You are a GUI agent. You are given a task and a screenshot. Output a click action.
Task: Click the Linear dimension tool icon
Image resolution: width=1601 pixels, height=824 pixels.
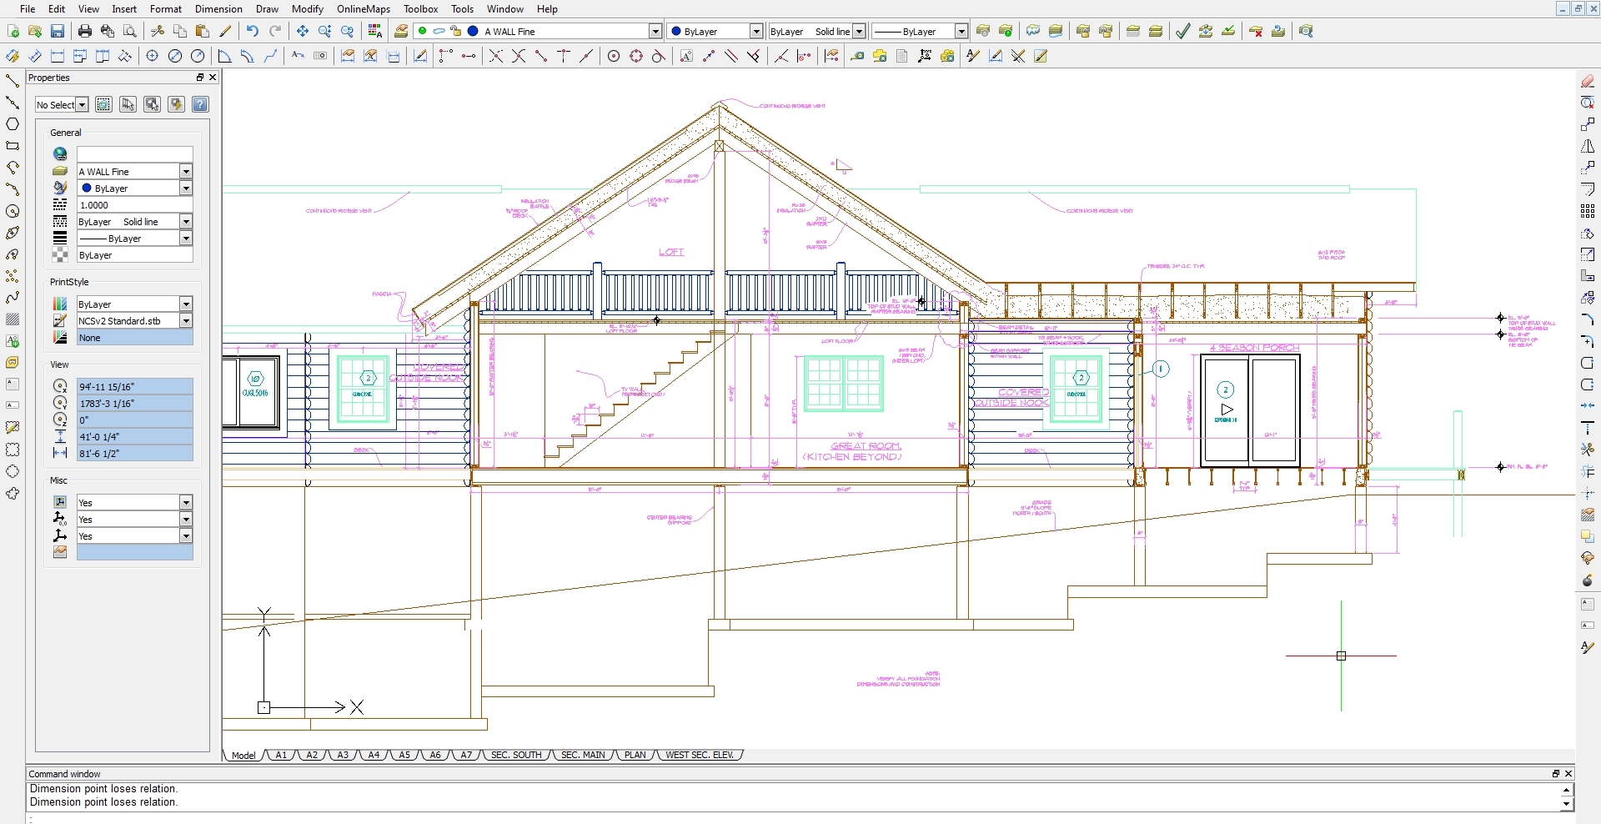pyautogui.click(x=58, y=56)
